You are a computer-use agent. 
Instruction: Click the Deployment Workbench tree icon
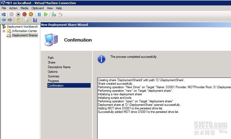click(4, 26)
